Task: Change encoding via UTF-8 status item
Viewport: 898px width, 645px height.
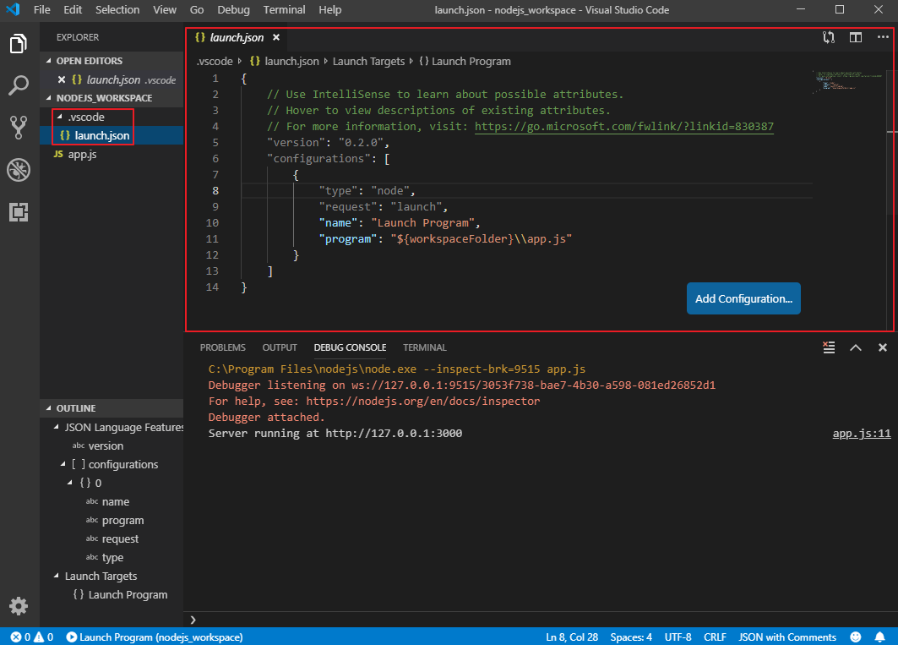Action: (678, 637)
